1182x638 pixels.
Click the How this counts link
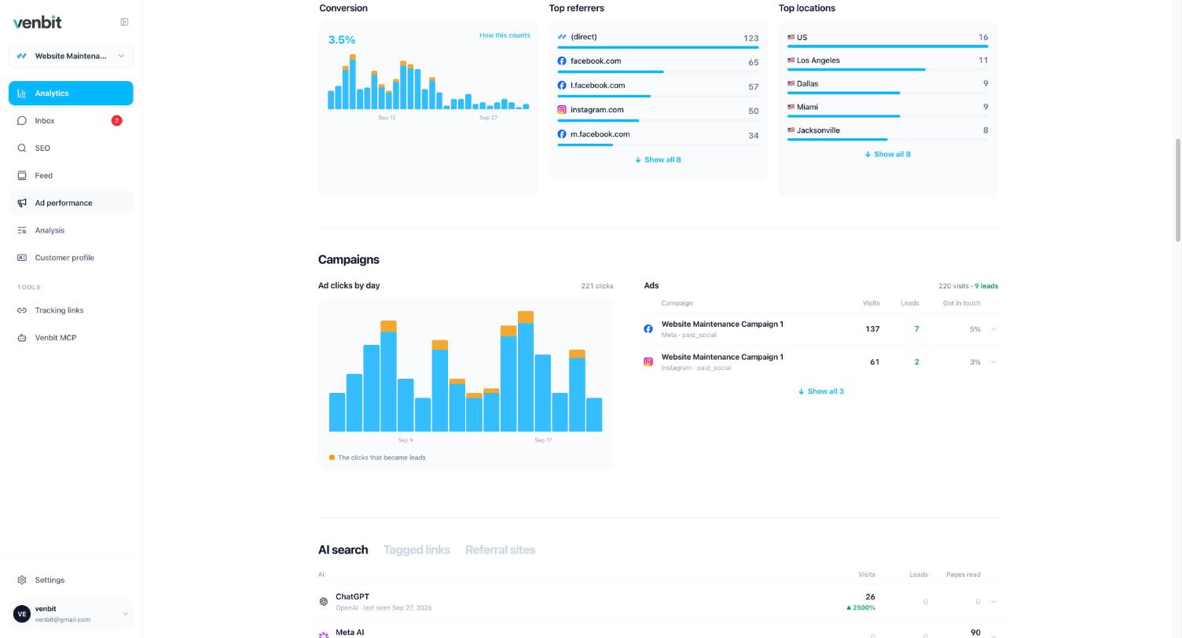(505, 35)
